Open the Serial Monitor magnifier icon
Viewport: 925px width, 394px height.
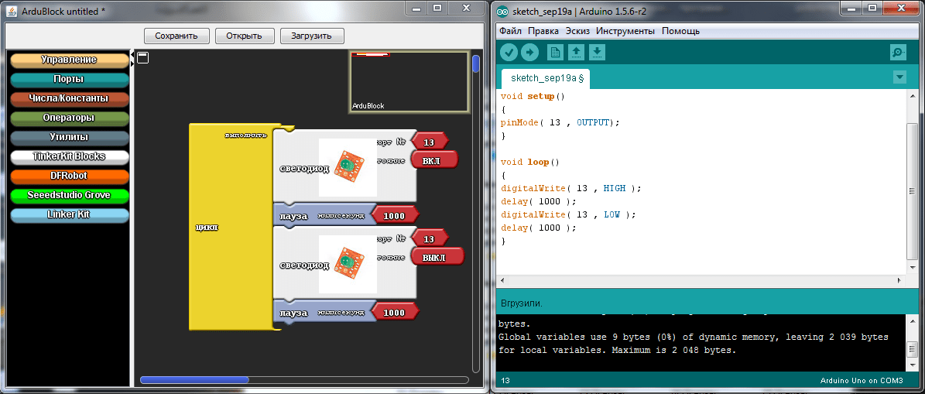[x=898, y=52]
